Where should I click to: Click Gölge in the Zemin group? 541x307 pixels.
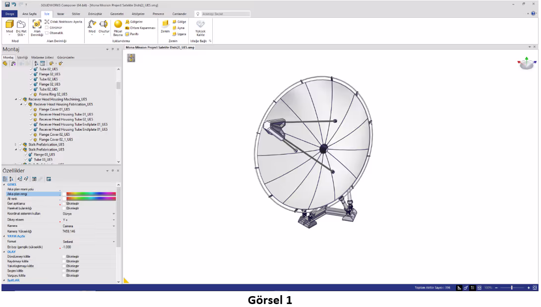pyautogui.click(x=180, y=22)
